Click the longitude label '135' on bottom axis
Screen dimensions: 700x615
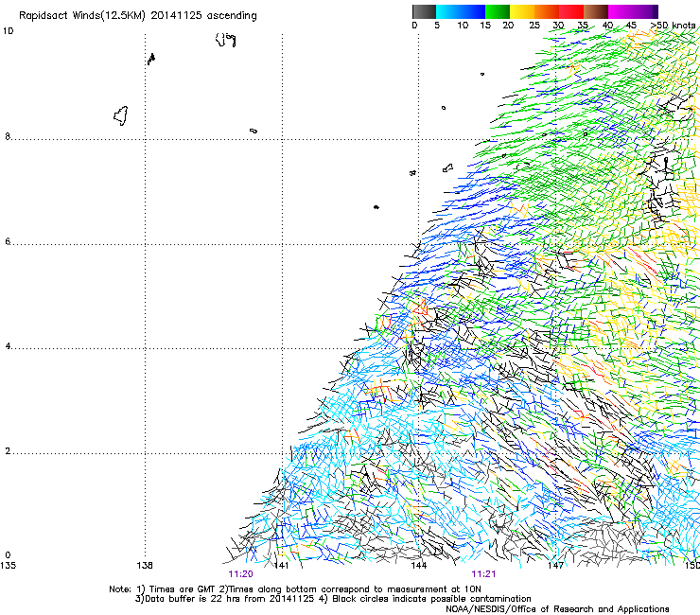pos(8,566)
